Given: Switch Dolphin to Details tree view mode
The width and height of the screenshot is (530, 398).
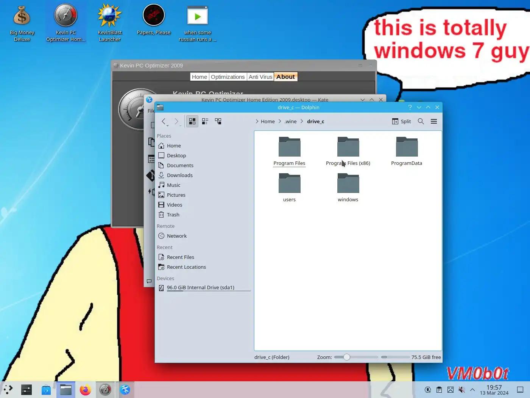Looking at the screenshot, I should pyautogui.click(x=218, y=121).
